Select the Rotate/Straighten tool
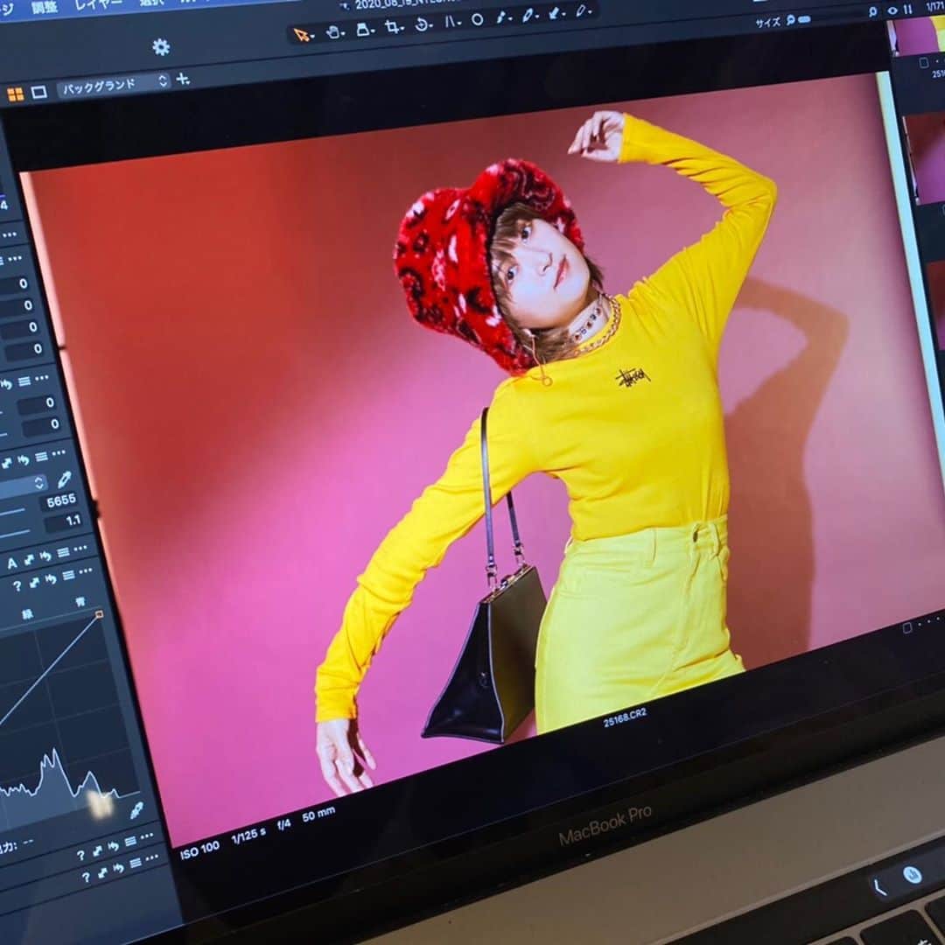 coord(423,24)
